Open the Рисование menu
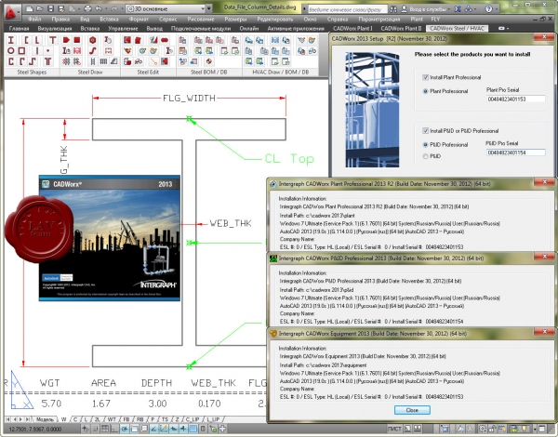This screenshot has width=558, height=437. 201,20
